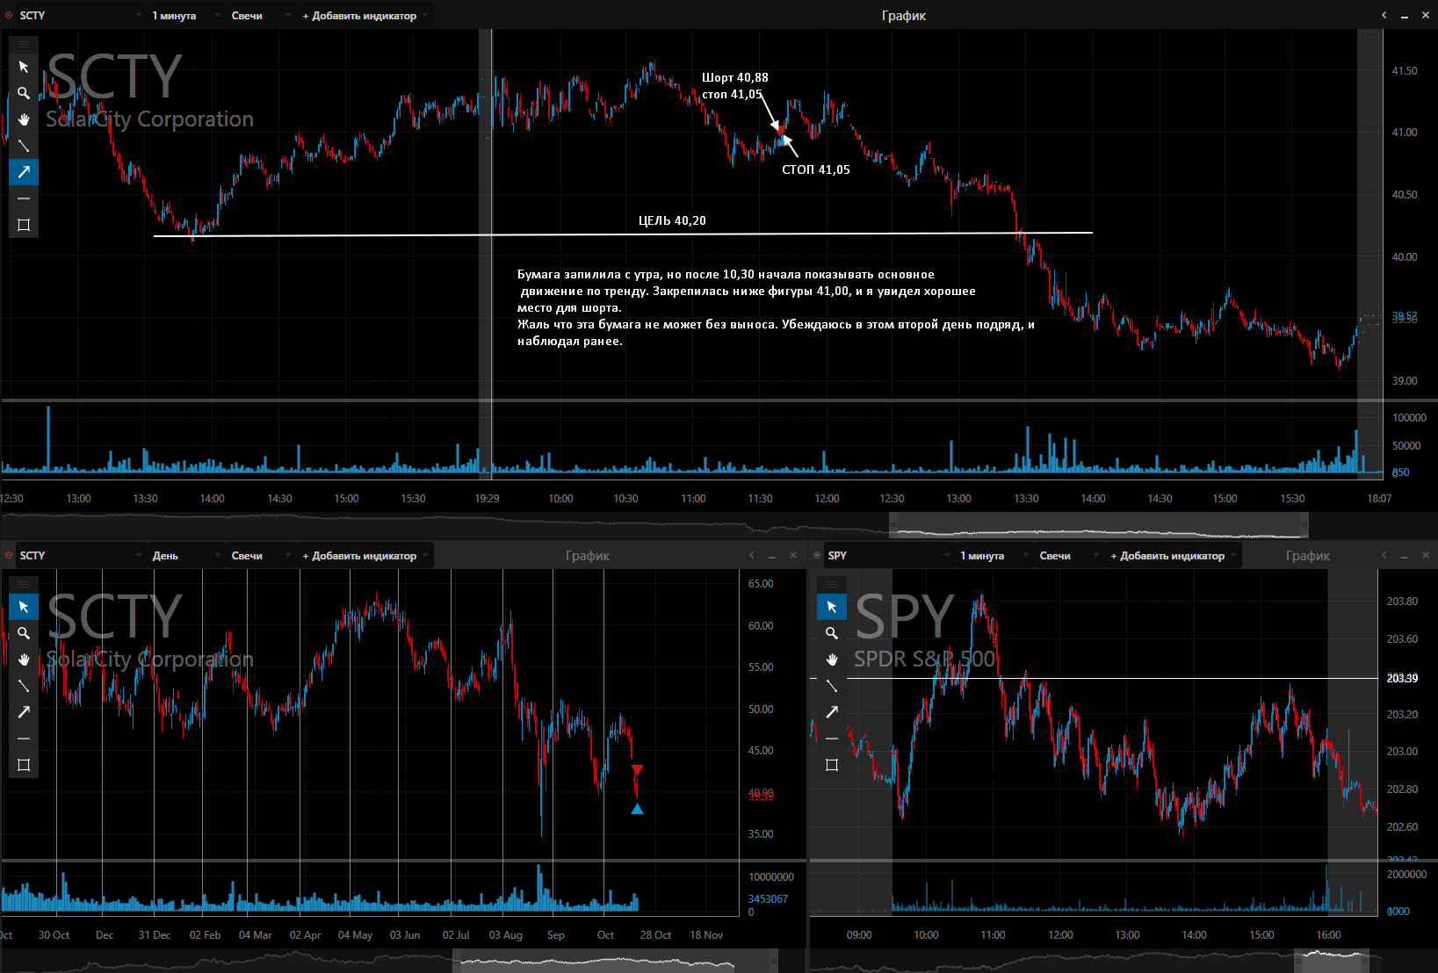Open the Добавить индикатор menu on main chart
The height and width of the screenshot is (973, 1438).
[365, 15]
